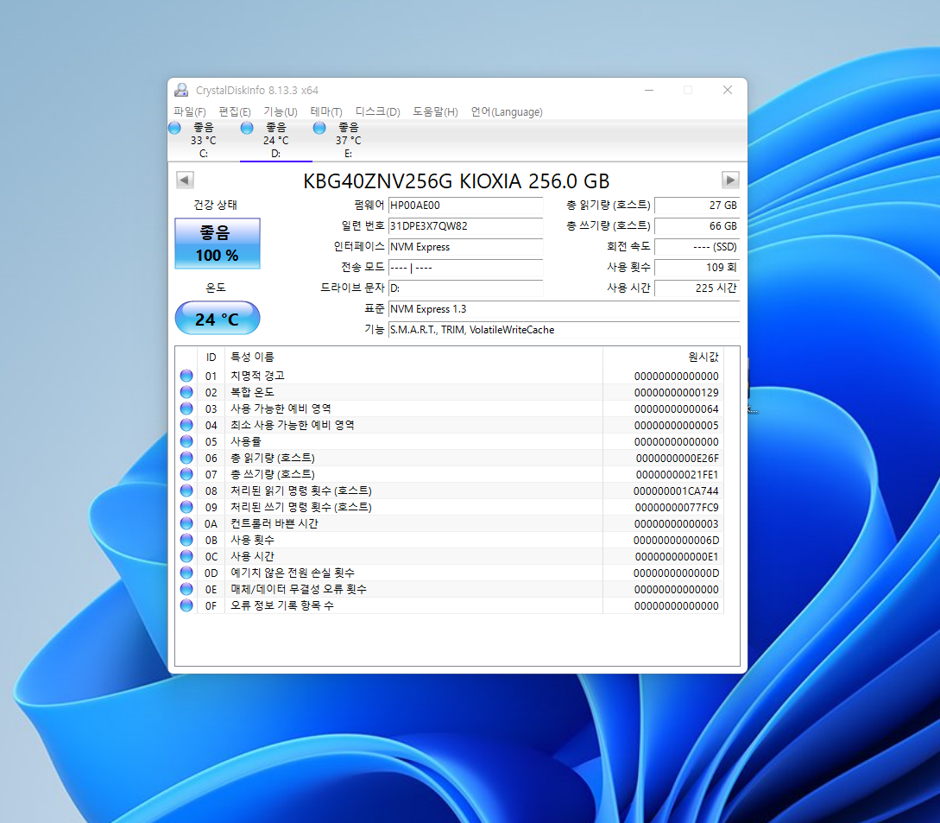
Task: Click power on hours value 225 시간
Action: point(697,288)
